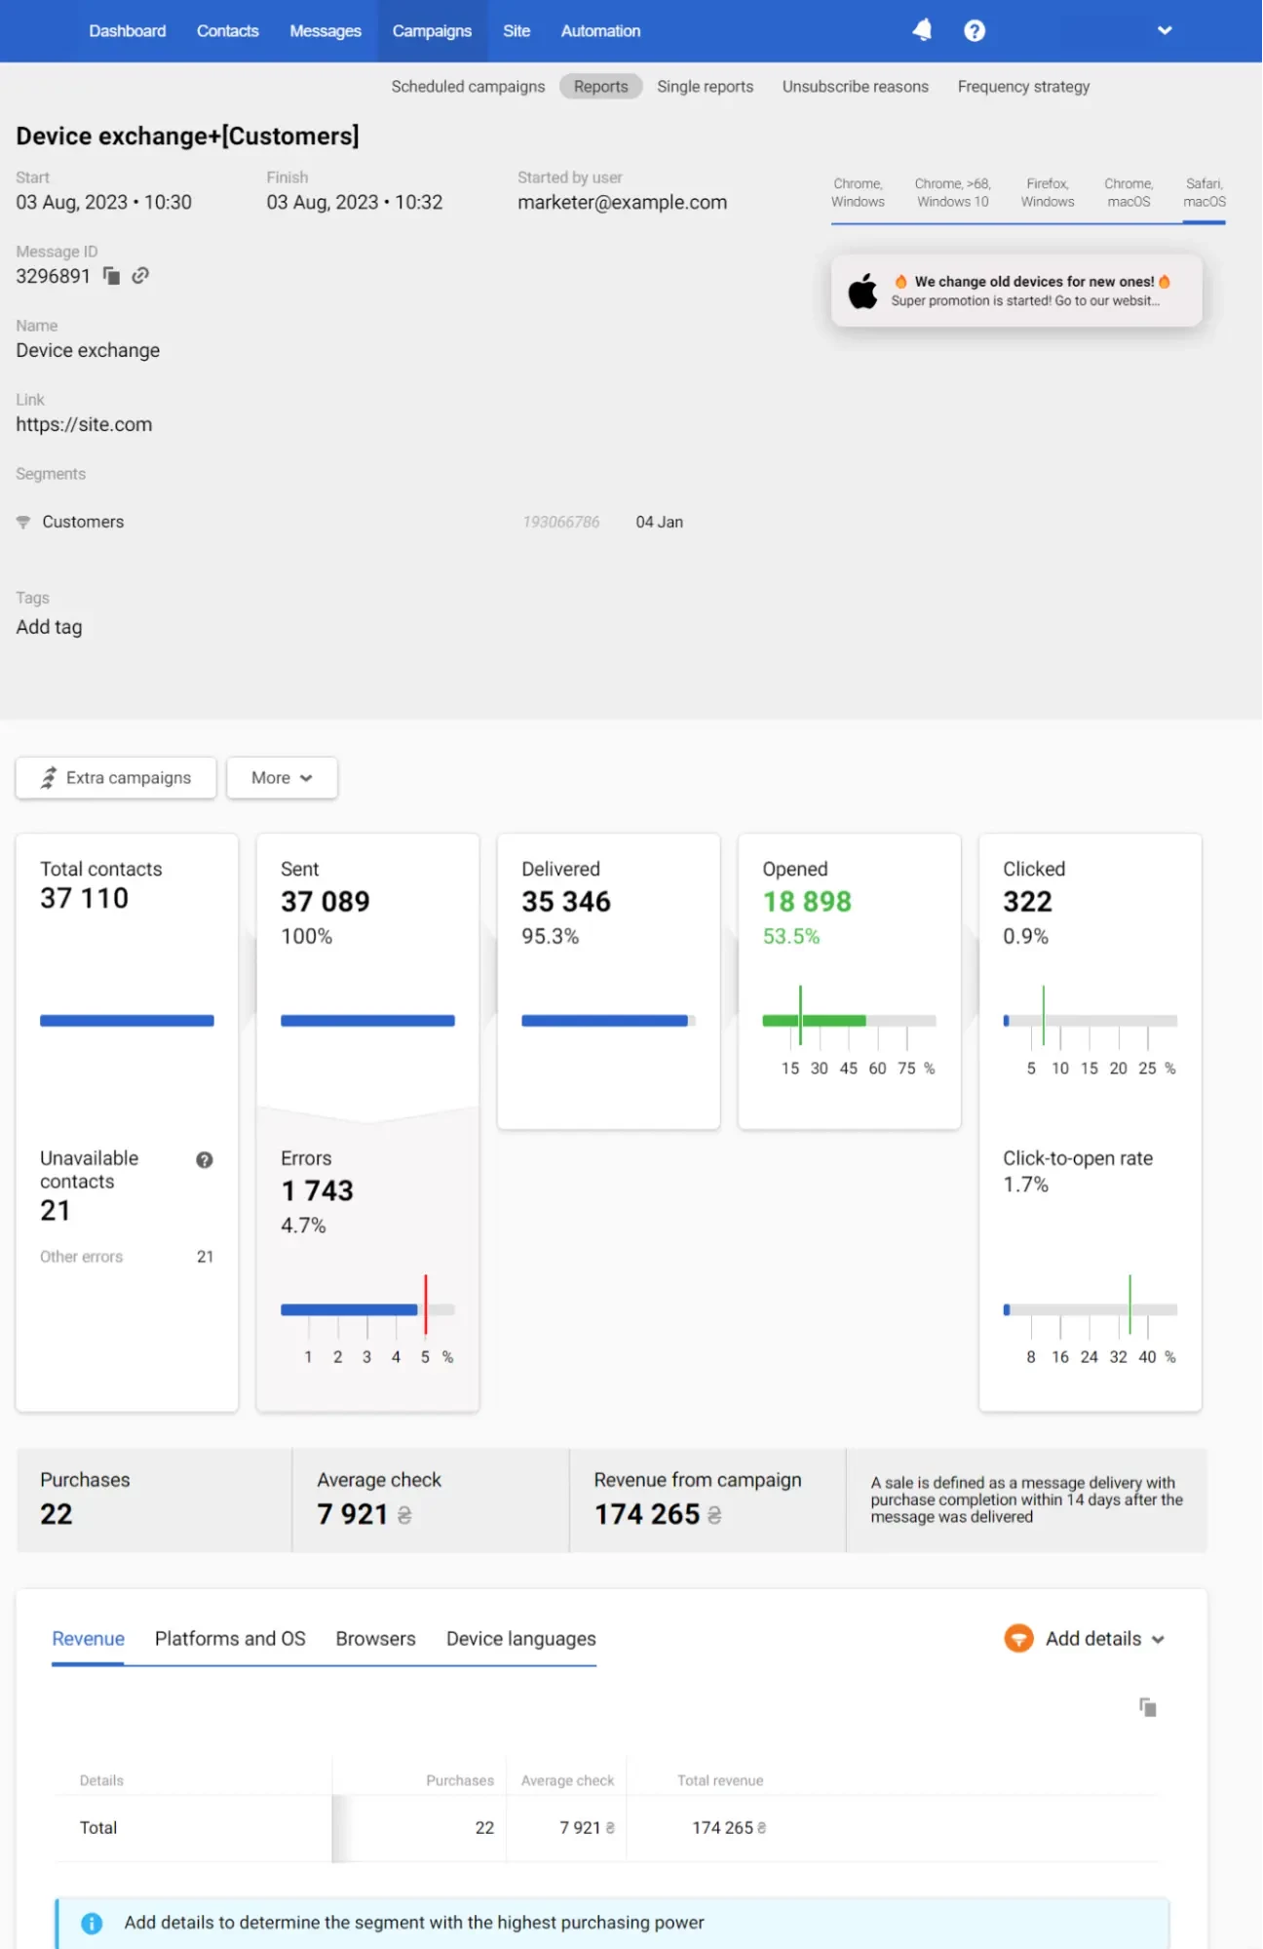Switch to Device languages tab
This screenshot has height=1949, width=1263.
click(x=521, y=1639)
